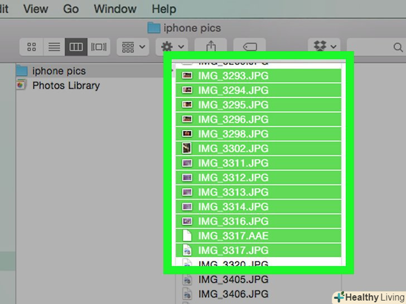Select file IMG_3296.JPG
The image size is (406, 304).
[258, 119]
